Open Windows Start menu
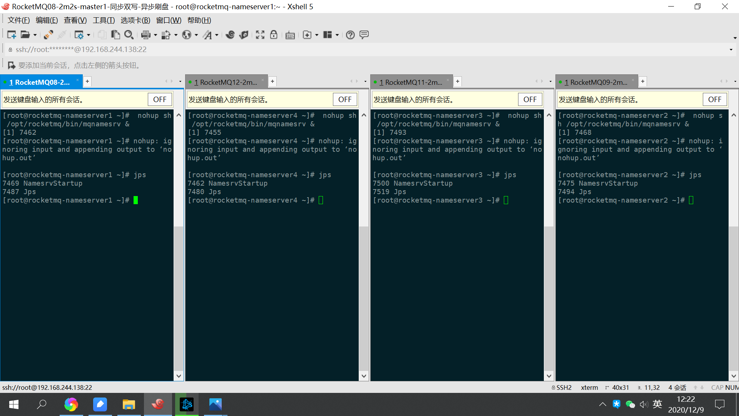Viewport: 739px width, 416px height. pos(14,404)
